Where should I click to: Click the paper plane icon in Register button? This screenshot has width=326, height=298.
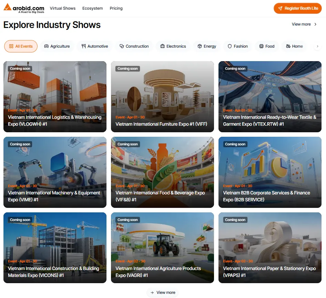point(280,8)
